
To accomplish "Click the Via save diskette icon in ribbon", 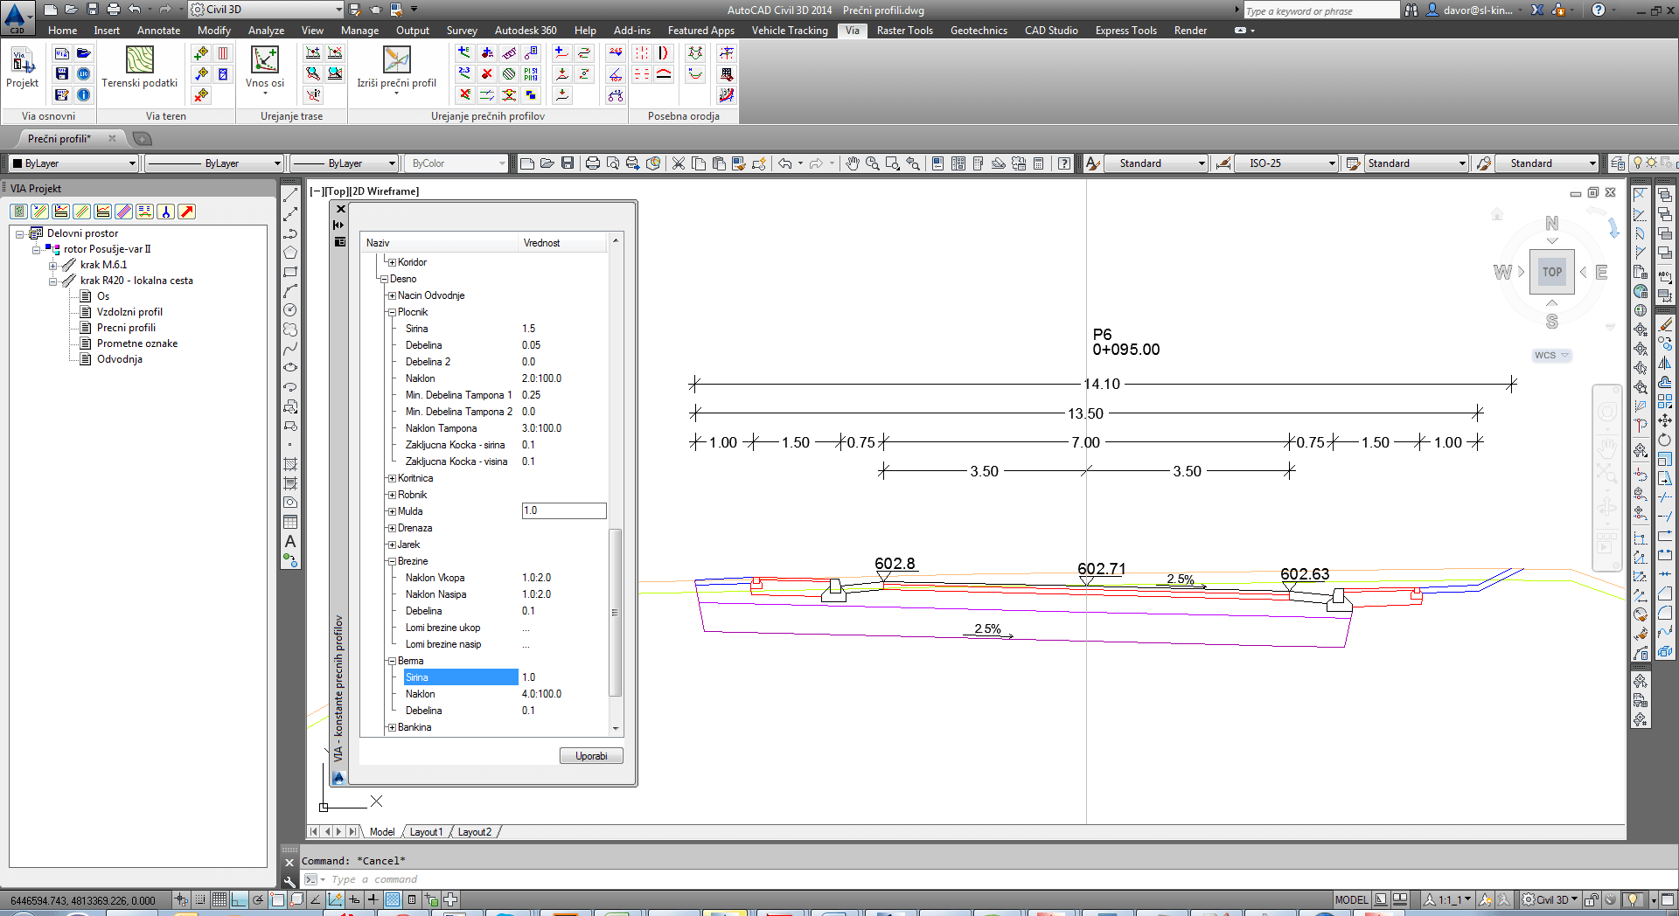I will click(62, 74).
